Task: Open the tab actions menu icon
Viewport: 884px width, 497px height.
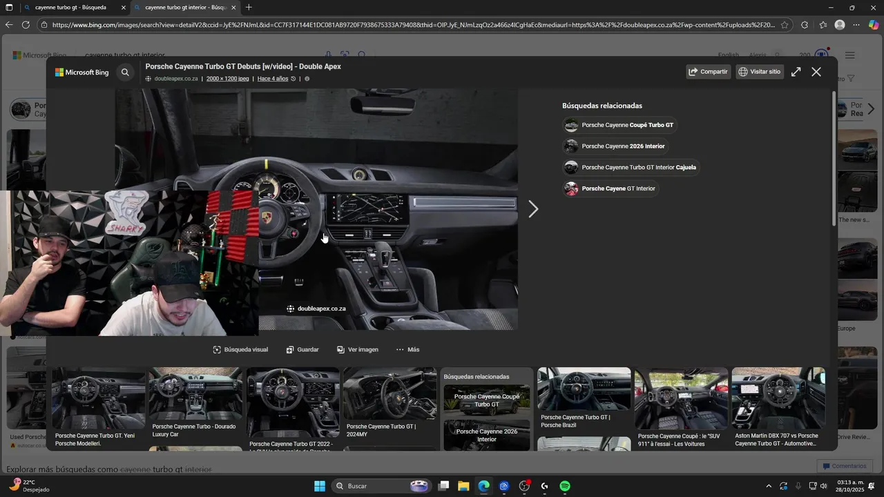Action: point(10,8)
